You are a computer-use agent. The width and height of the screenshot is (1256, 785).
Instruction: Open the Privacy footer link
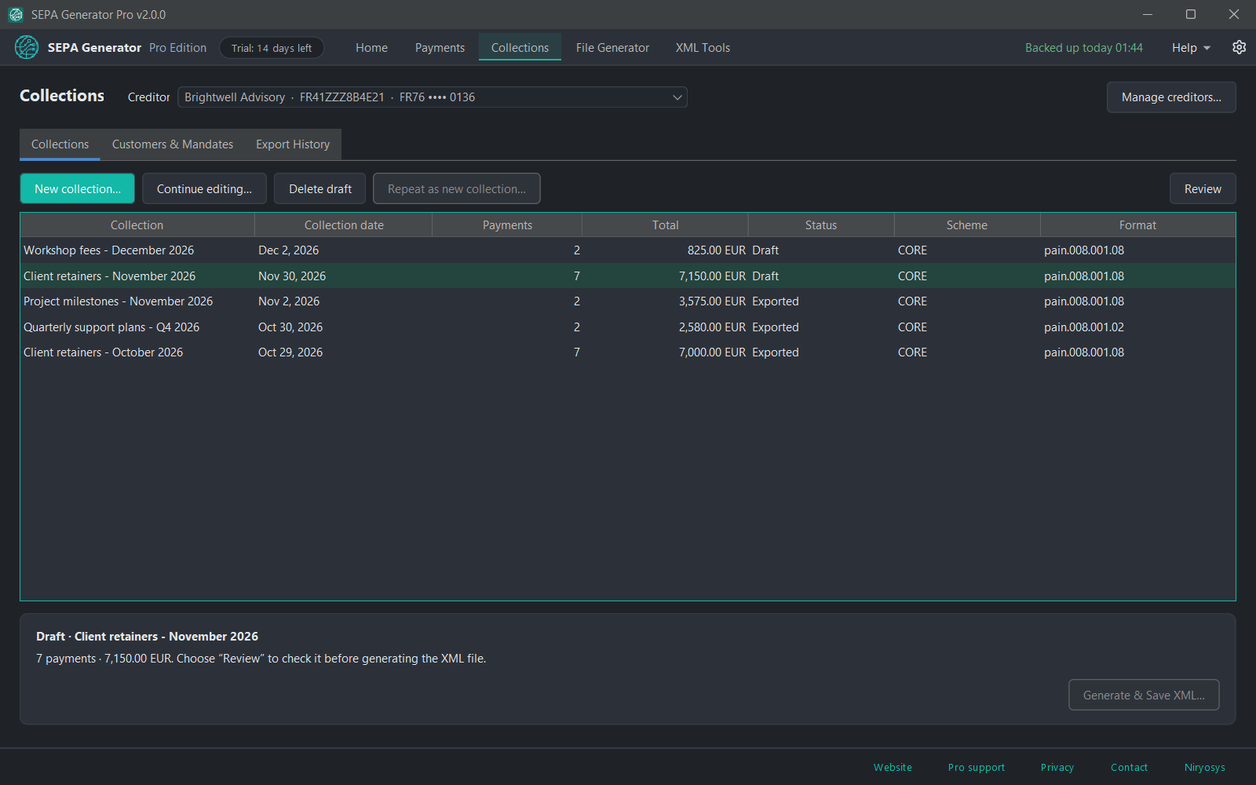click(x=1057, y=767)
